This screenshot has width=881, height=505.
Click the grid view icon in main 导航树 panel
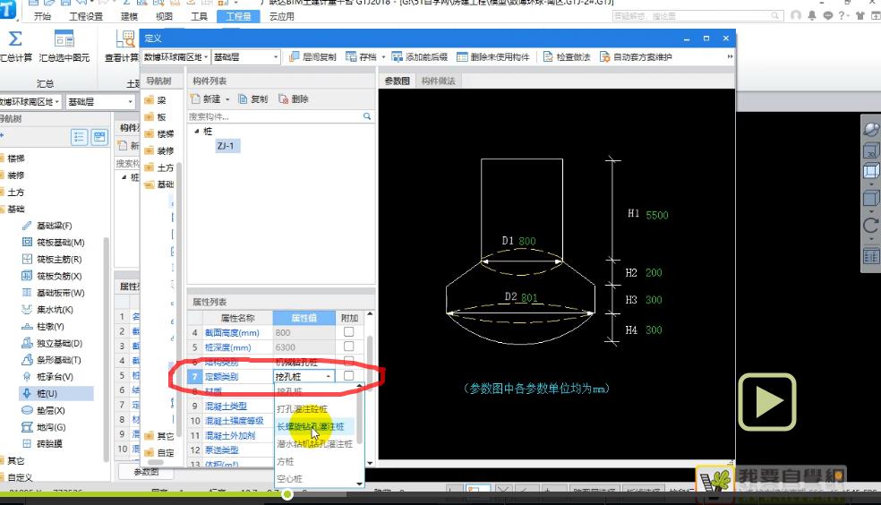[99, 137]
